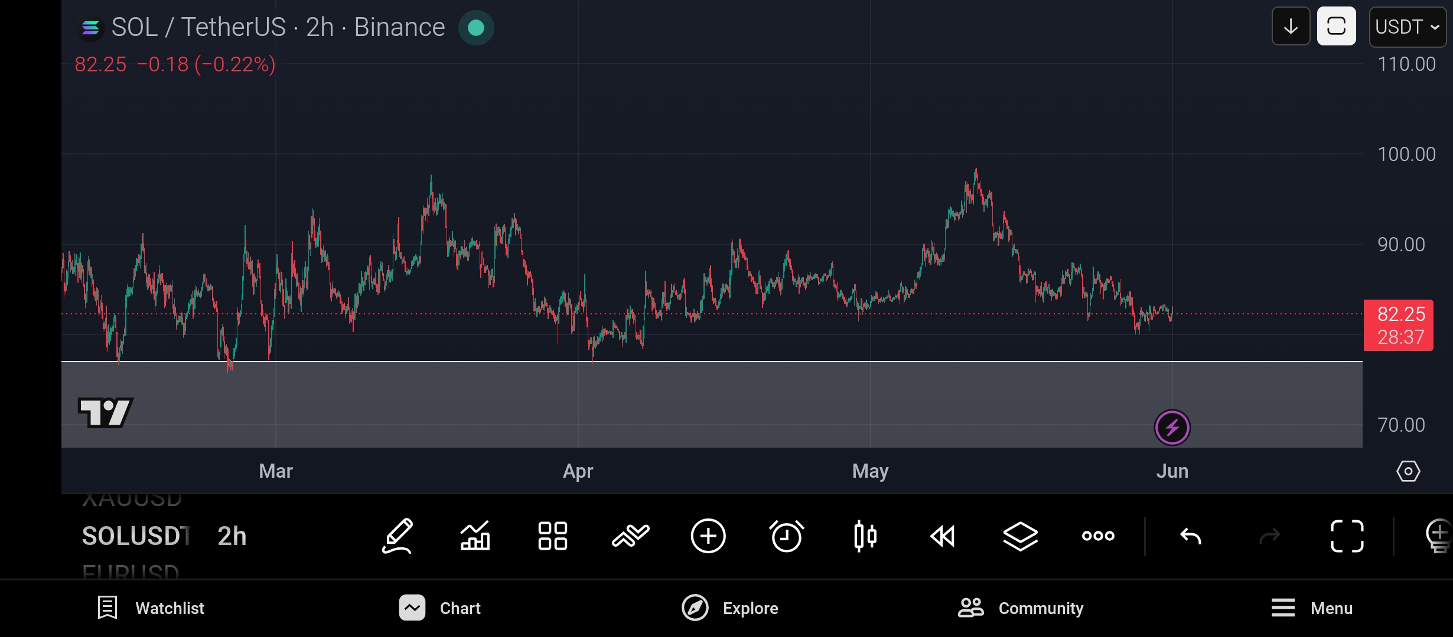The image size is (1453, 637).
Task: Click the 110.00 price axis label
Action: (1406, 64)
